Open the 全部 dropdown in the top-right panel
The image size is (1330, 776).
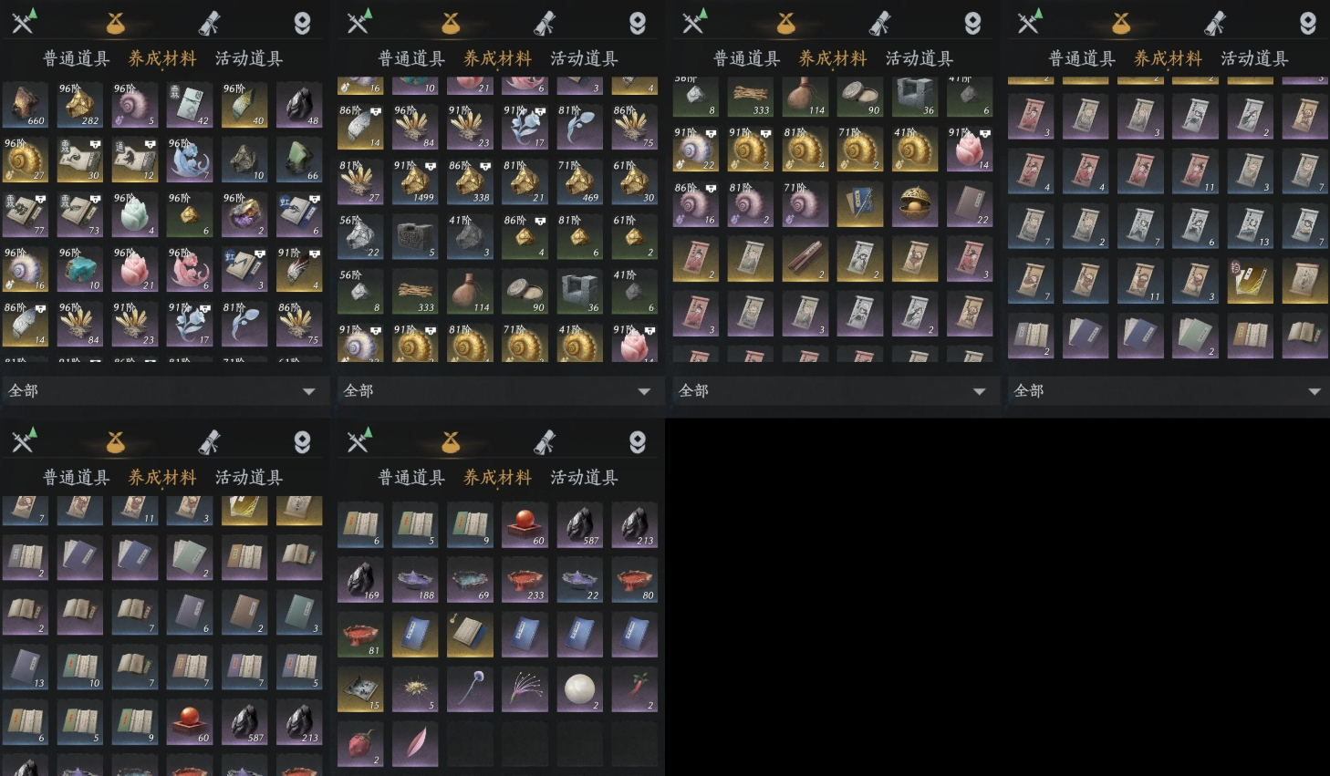pos(1168,391)
